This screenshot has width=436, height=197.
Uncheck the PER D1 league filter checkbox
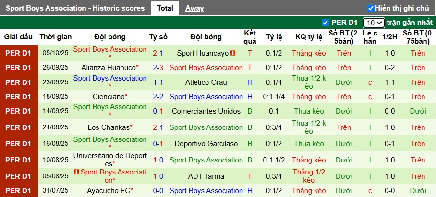point(325,23)
